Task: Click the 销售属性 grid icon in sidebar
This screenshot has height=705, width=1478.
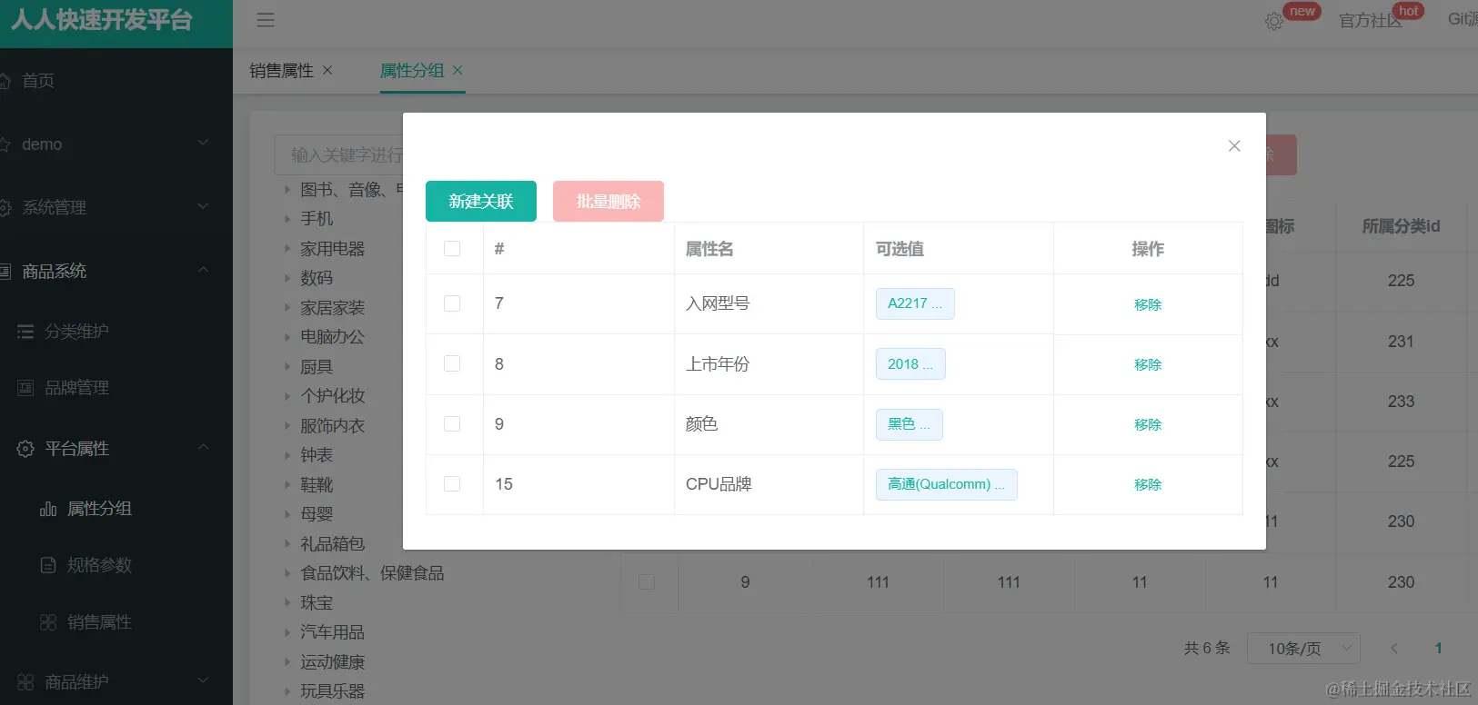Action: coord(48,622)
